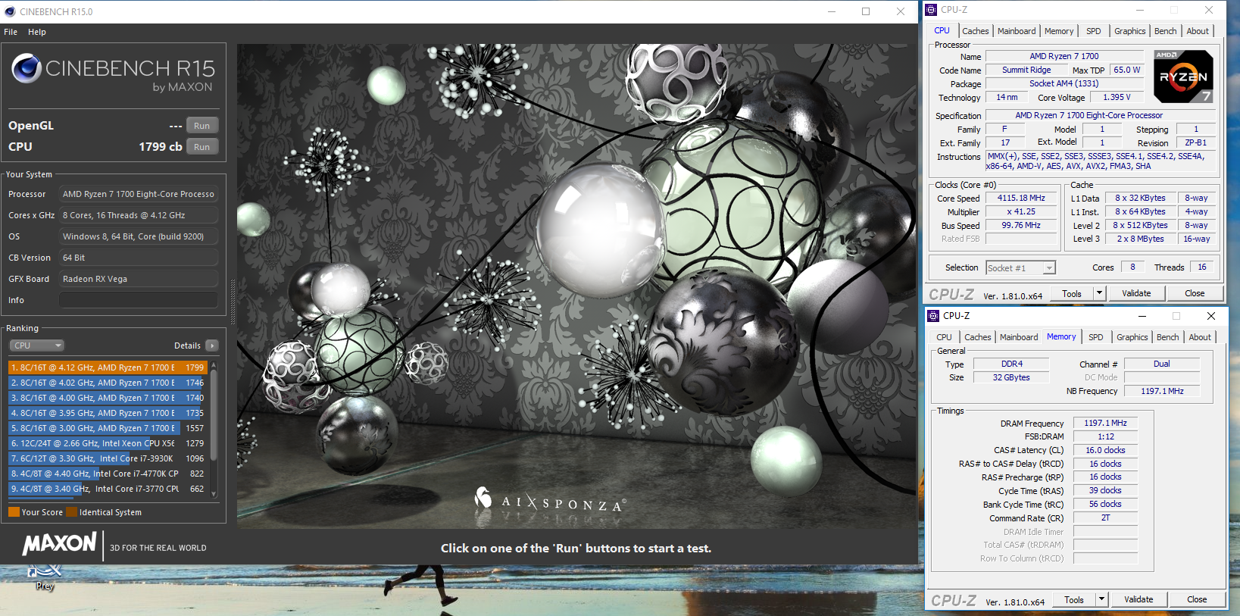Open the Socket #1 selection dropdown
1240x616 pixels.
click(x=1020, y=268)
